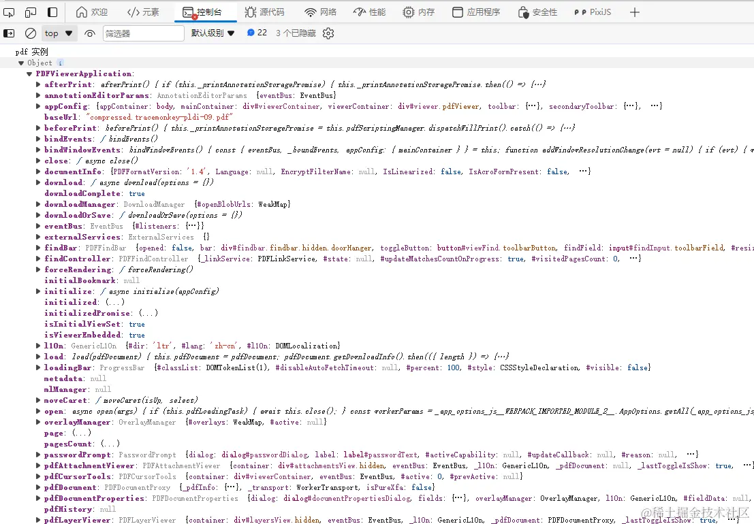The height and width of the screenshot is (524, 754).
Task: Toggle the activity bar dock icon
Action: [x=52, y=12]
